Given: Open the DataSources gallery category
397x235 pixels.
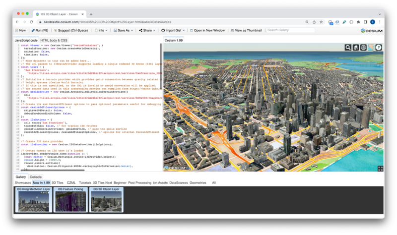Looking at the screenshot, I should tap(179, 182).
